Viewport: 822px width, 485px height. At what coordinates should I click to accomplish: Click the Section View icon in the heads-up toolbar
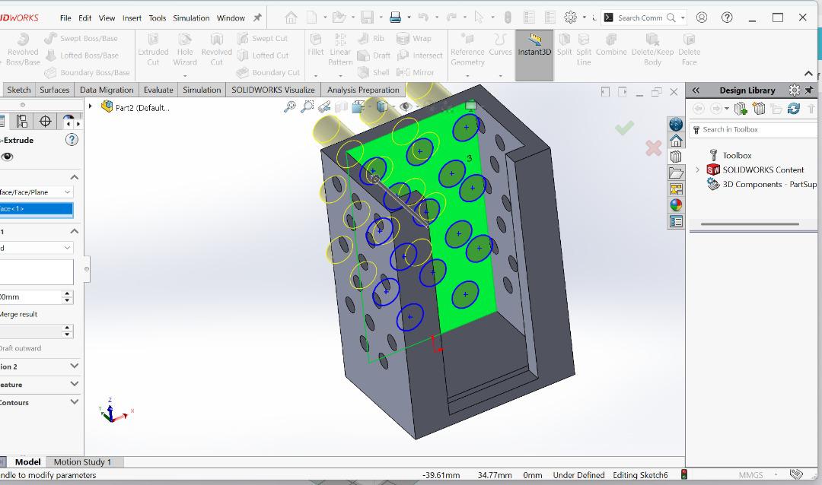pyautogui.click(x=341, y=107)
